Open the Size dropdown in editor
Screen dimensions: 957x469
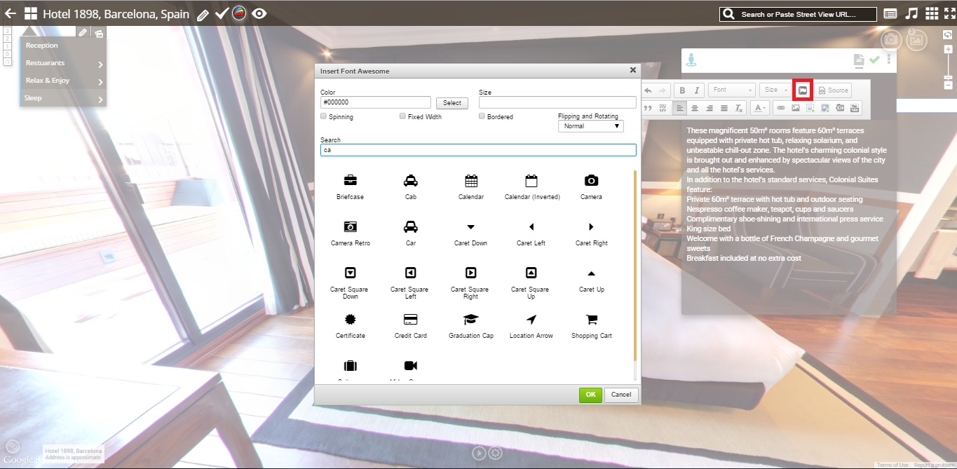[x=776, y=90]
